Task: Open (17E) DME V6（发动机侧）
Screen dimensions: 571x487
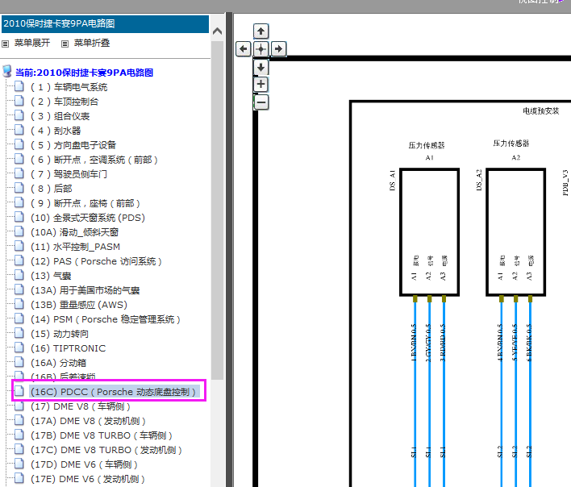Action: pyautogui.click(x=88, y=479)
